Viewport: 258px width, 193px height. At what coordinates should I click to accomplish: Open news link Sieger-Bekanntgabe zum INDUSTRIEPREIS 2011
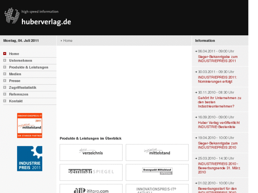218,59
